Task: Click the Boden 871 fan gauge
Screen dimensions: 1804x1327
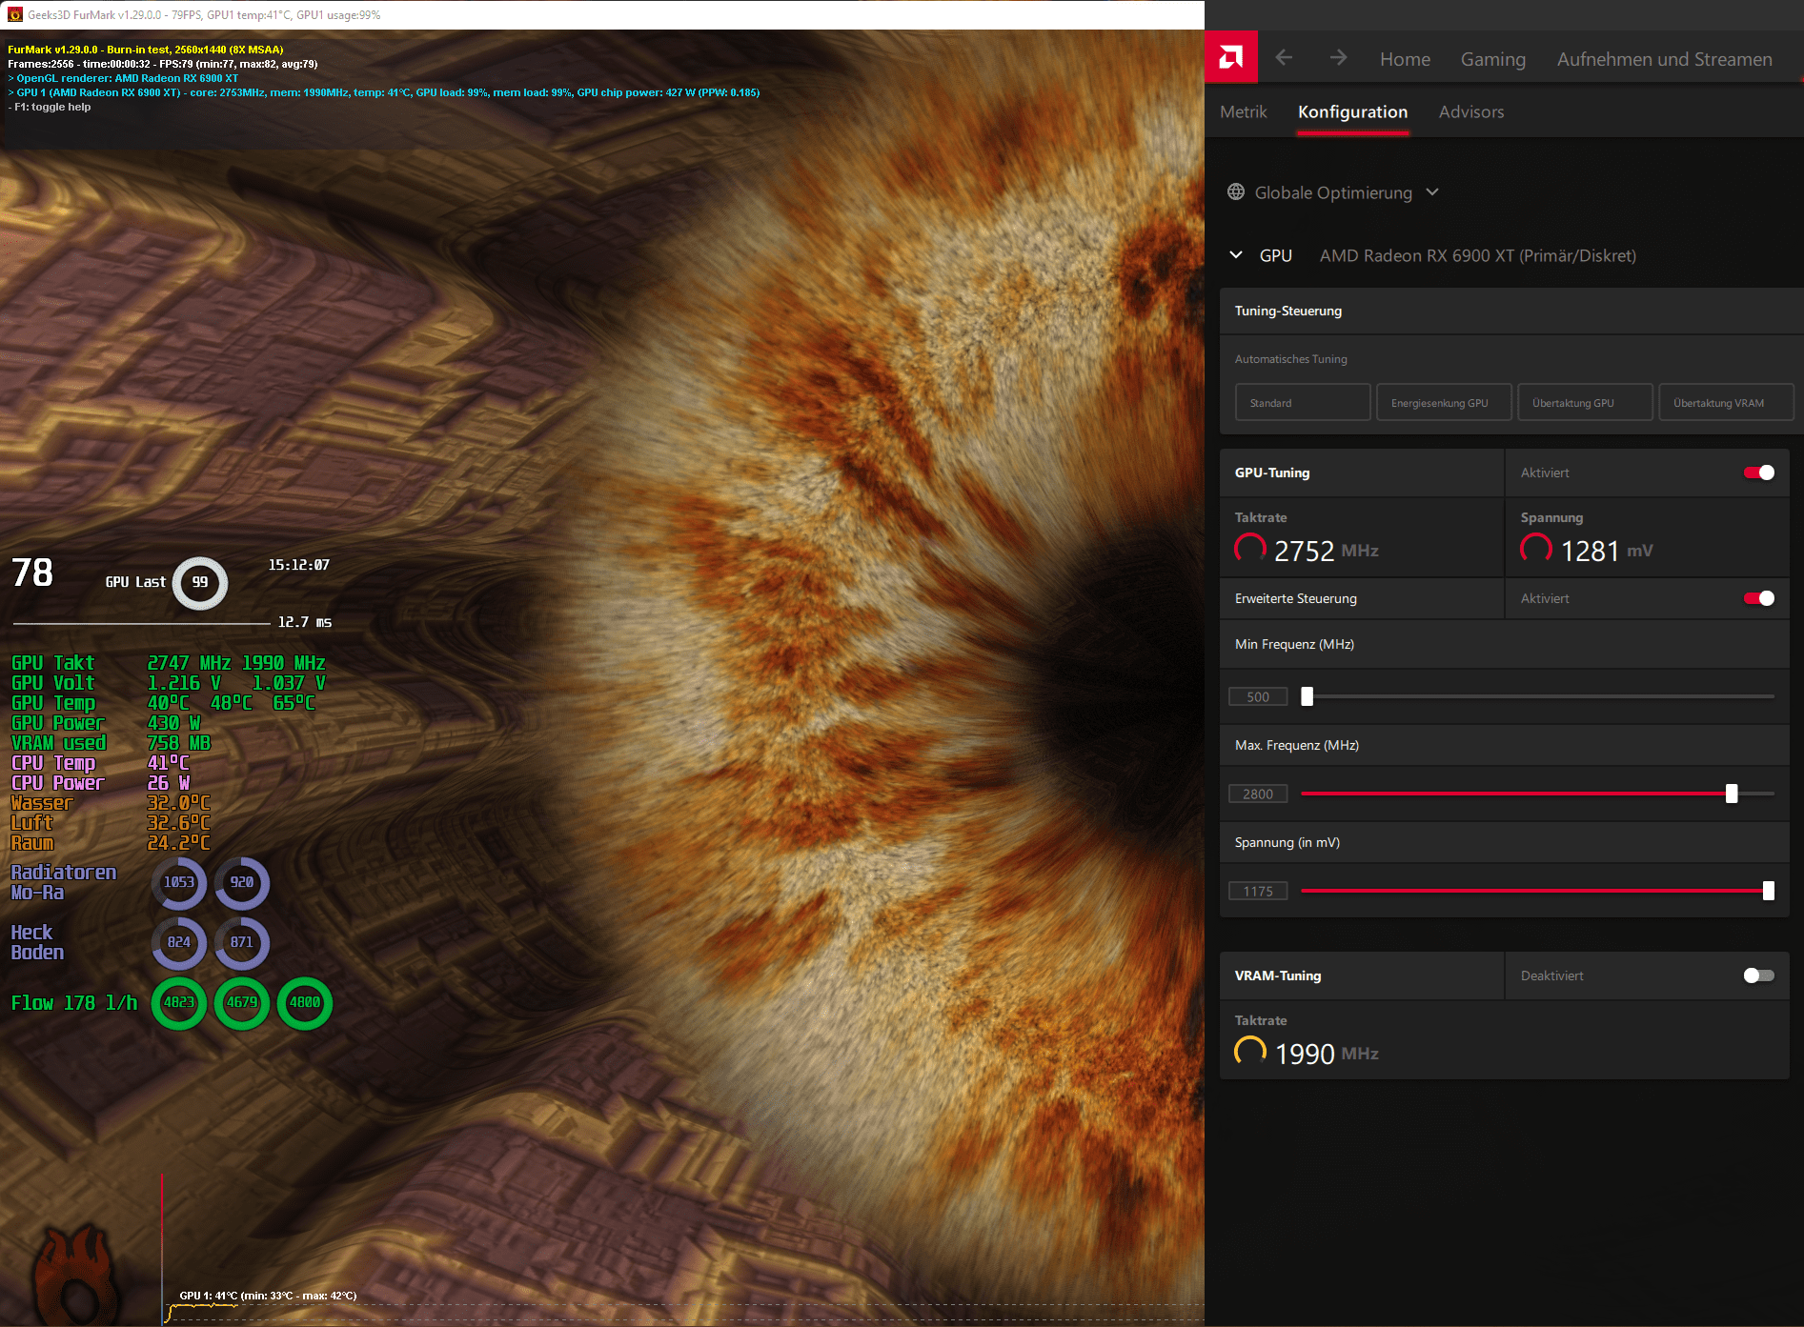Action: (x=242, y=943)
